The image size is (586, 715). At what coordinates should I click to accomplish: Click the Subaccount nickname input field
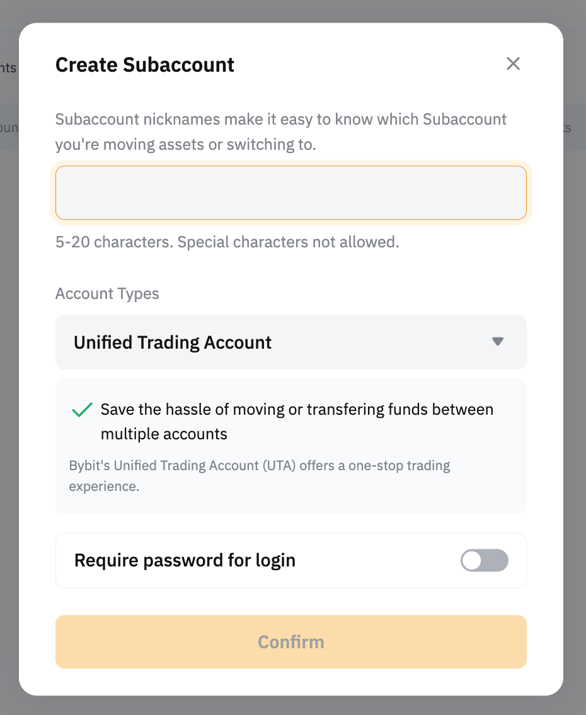pyautogui.click(x=290, y=193)
